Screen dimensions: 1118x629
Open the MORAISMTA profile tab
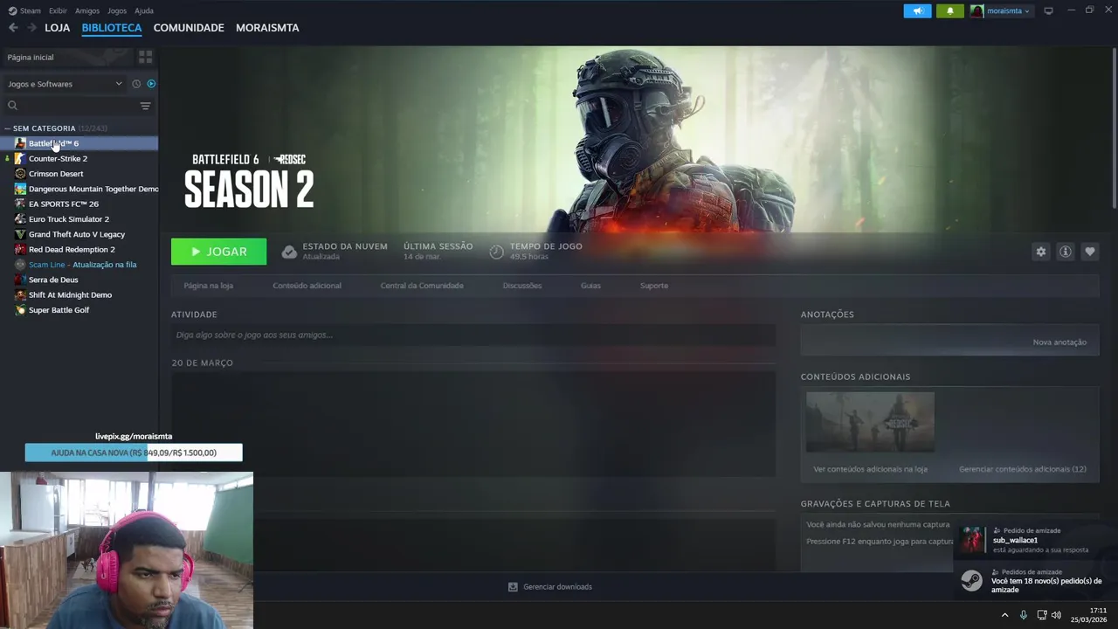click(x=267, y=28)
